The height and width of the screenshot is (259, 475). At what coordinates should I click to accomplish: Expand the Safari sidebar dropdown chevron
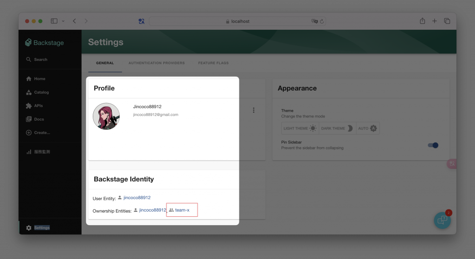tap(63, 21)
